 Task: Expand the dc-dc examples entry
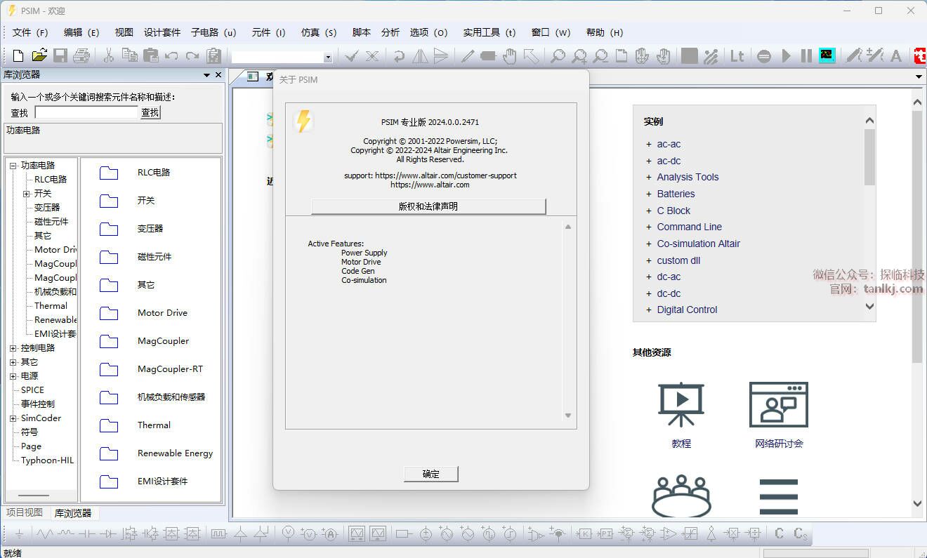649,293
